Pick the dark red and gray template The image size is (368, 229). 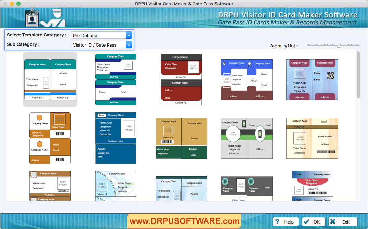(181, 79)
